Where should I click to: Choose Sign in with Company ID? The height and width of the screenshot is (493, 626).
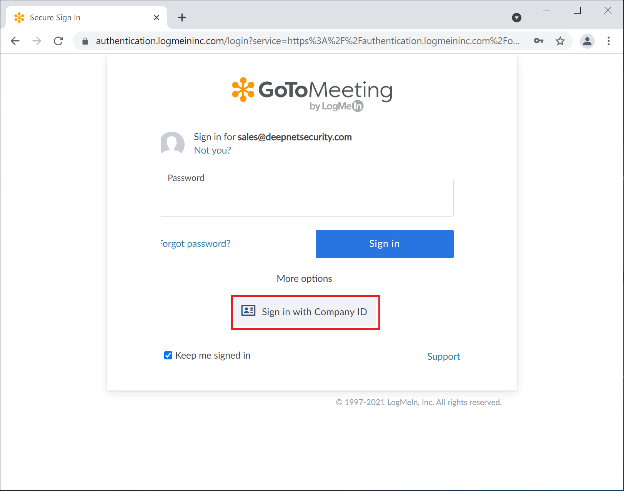pos(305,312)
